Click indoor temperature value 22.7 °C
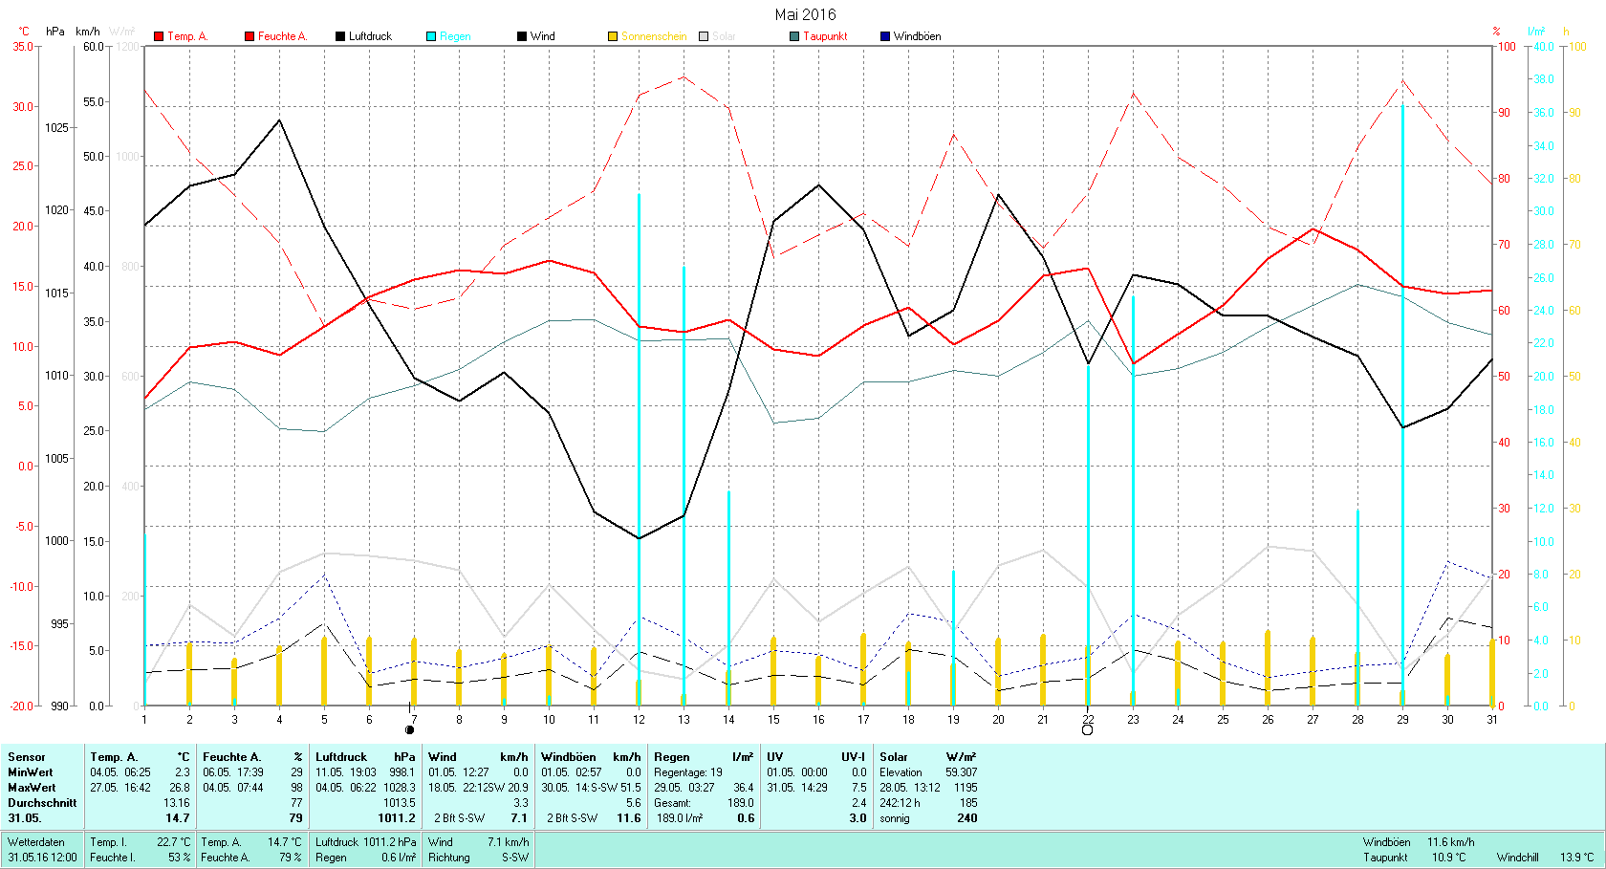 coord(174,842)
